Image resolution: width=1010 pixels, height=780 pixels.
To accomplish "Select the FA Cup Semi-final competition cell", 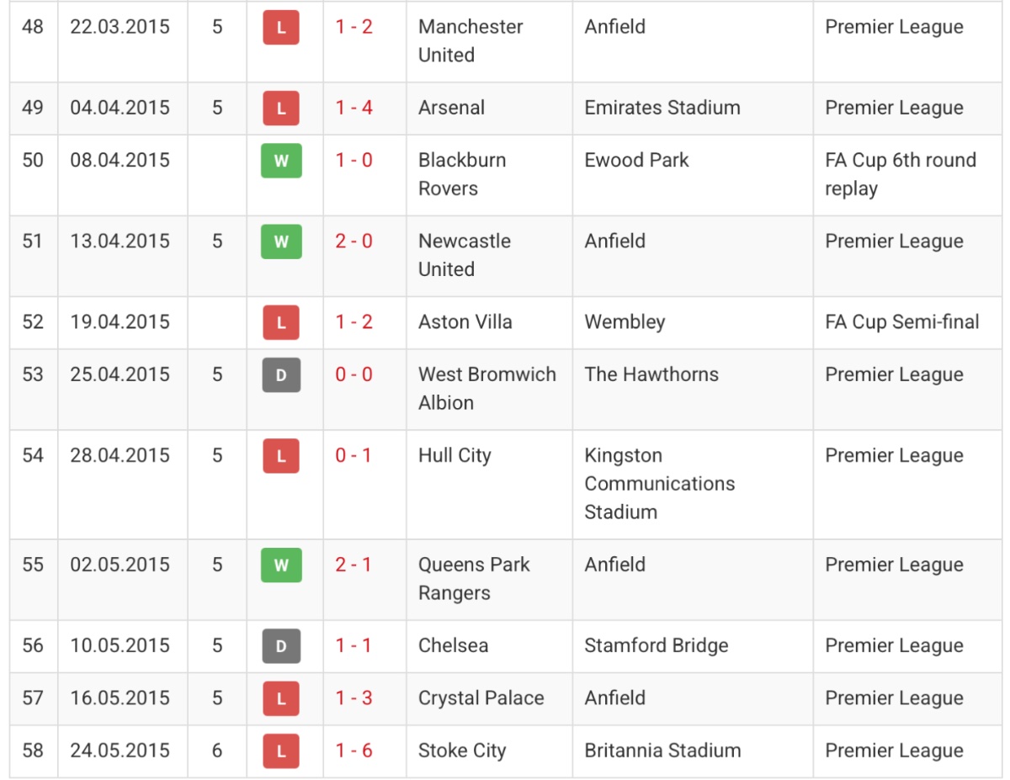I will pyautogui.click(x=908, y=322).
